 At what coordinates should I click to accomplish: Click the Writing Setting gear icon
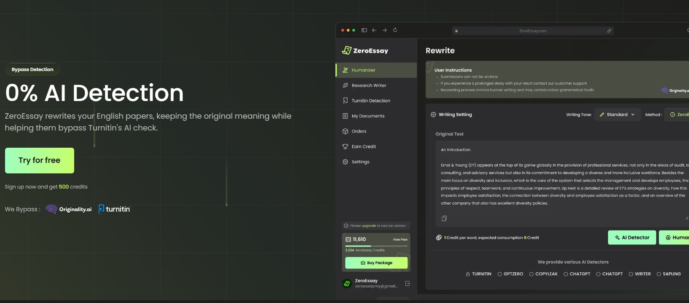[x=433, y=114]
